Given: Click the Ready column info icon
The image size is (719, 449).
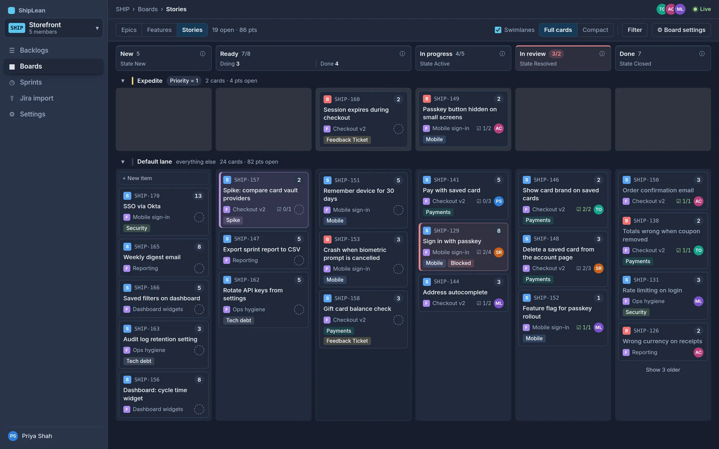Looking at the screenshot, I should 402,54.
